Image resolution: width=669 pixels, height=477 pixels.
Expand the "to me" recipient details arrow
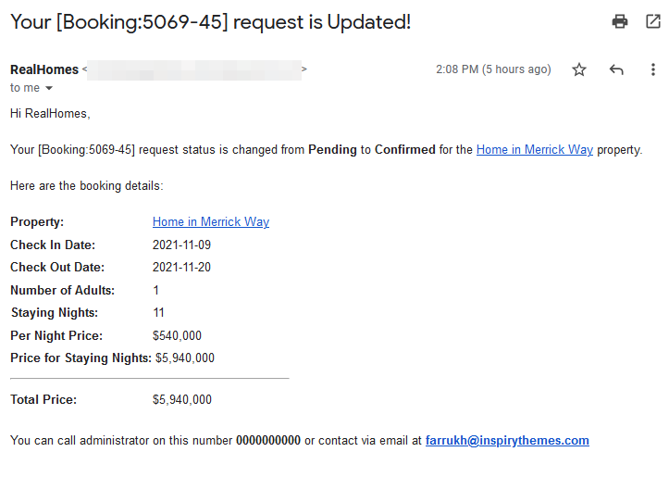click(49, 88)
